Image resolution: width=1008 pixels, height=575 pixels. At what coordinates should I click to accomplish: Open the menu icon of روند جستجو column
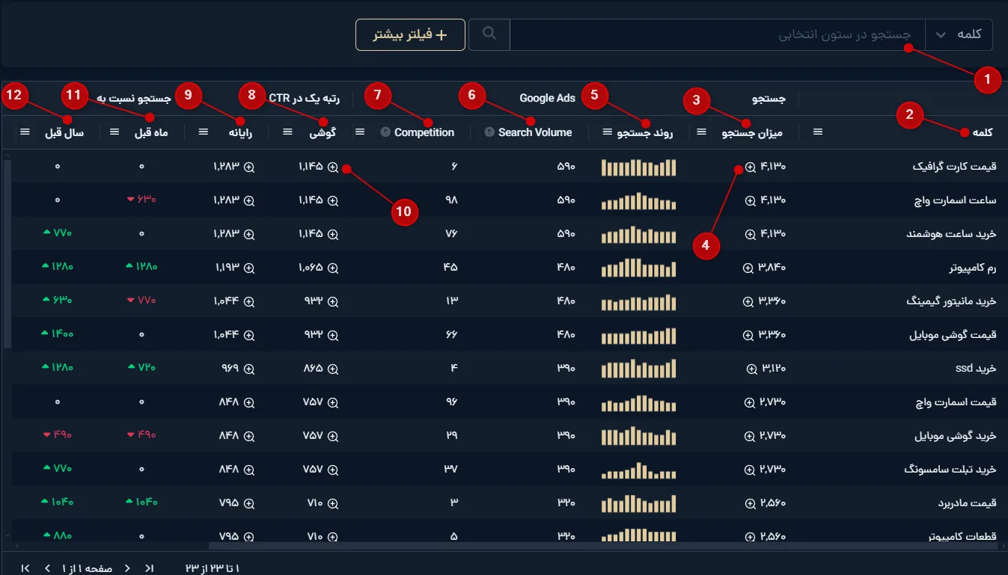[607, 132]
